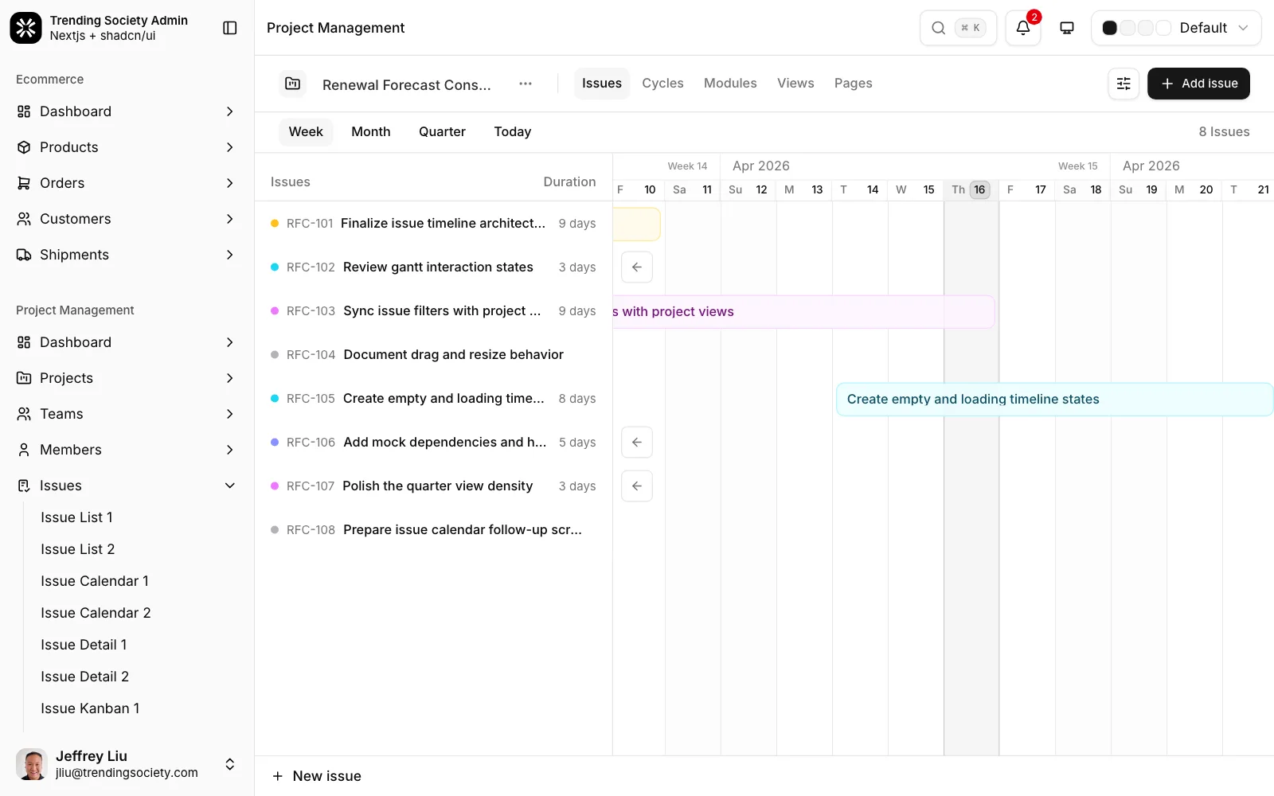This screenshot has height=796, width=1274.
Task: Click the Shipments truck icon
Action: (x=24, y=255)
